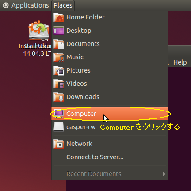
Task: Click the Music folder icon
Action: [59, 57]
